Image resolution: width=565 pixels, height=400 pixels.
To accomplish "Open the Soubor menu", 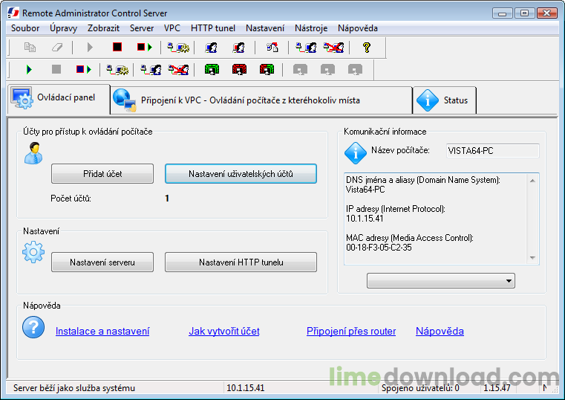I will (25, 28).
